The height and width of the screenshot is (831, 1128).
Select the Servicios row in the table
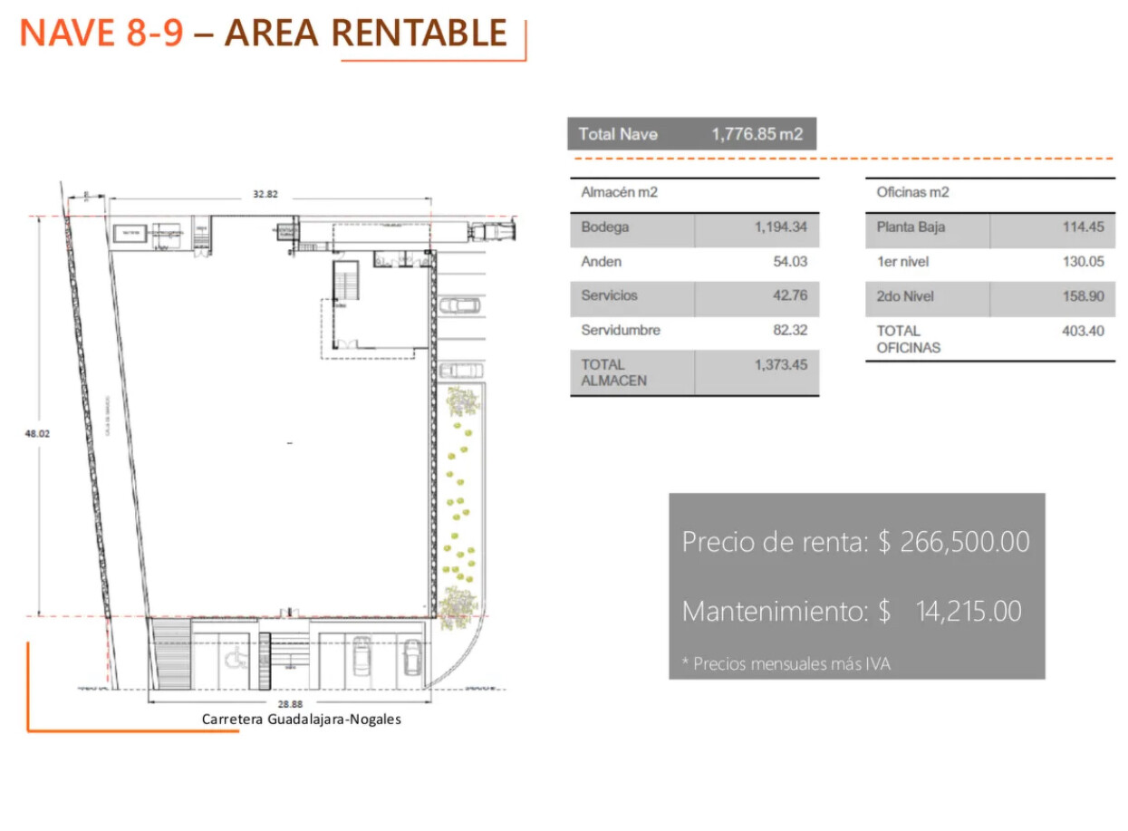[694, 296]
